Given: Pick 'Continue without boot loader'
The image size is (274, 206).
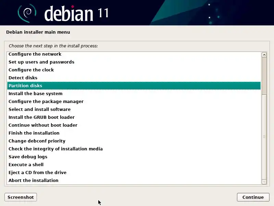Looking at the screenshot, I should (x=134, y=125).
